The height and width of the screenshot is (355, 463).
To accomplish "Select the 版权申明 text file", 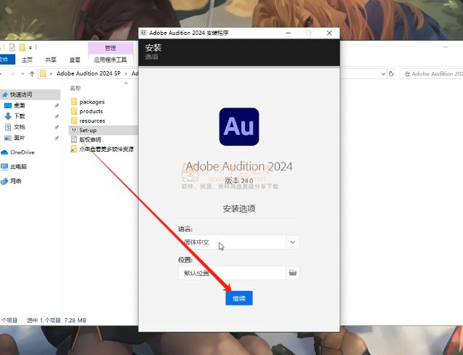I will click(x=89, y=139).
